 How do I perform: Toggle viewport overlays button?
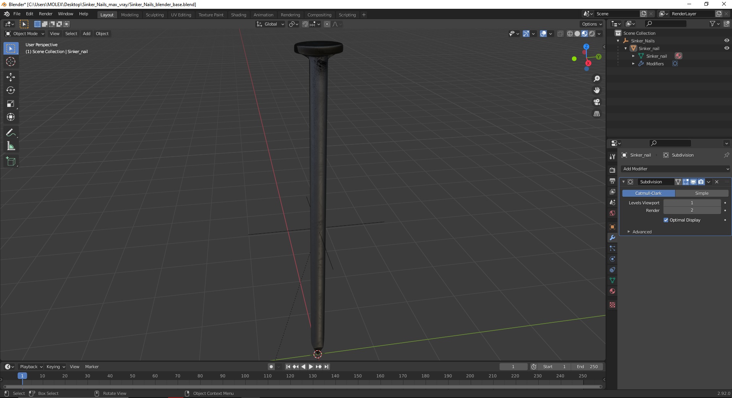543,34
